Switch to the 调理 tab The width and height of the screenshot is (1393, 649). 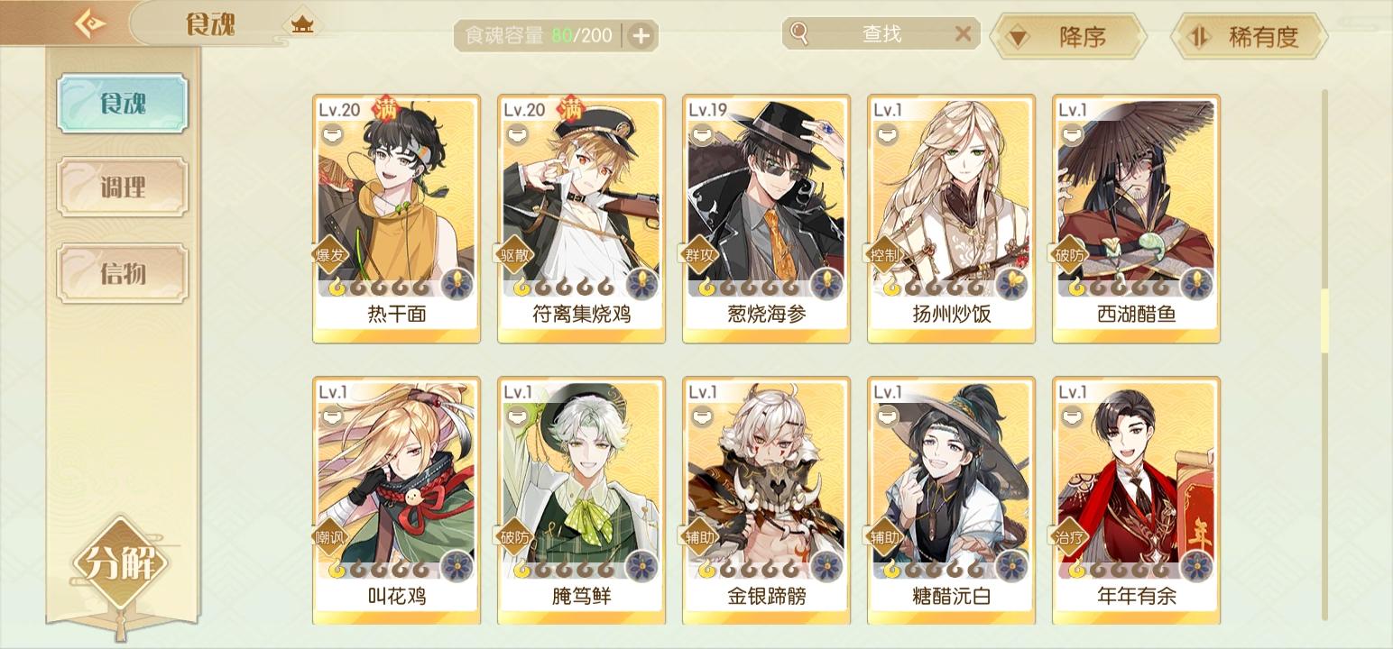click(123, 187)
